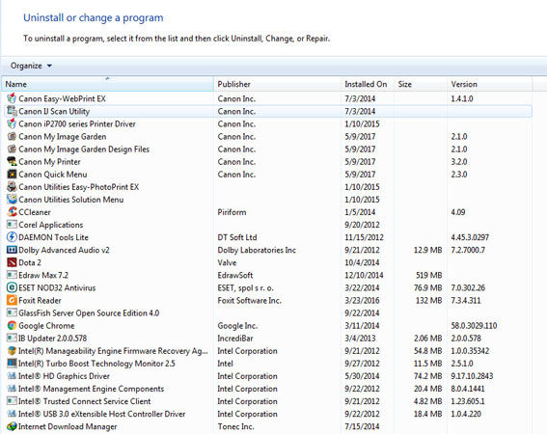Click the Dolby Advanced Audio v2 icon
The width and height of the screenshot is (547, 434).
pyautogui.click(x=12, y=250)
